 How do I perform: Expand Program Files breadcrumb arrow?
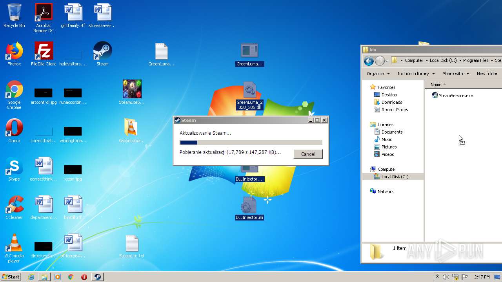coord(491,61)
